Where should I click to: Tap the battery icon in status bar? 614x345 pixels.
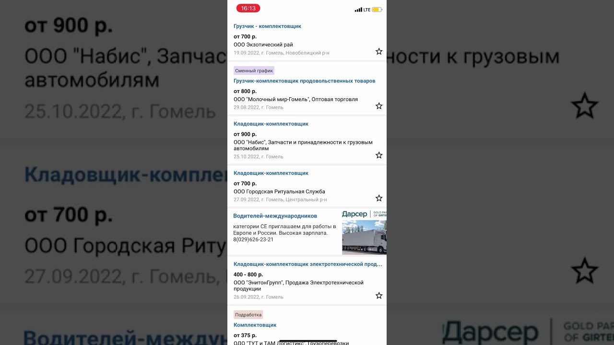[377, 10]
